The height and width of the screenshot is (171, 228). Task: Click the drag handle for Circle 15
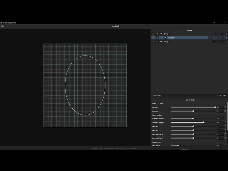click(x=157, y=38)
